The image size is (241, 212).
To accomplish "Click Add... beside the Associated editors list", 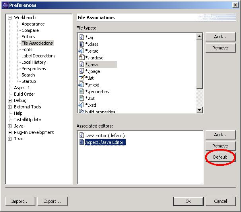I will 220,135.
